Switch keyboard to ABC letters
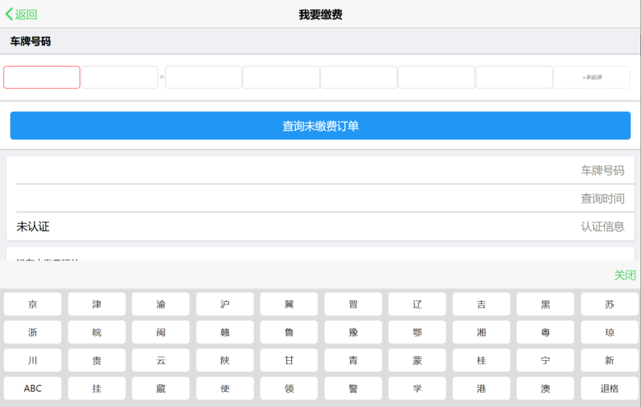This screenshot has height=407, width=641. [33, 389]
